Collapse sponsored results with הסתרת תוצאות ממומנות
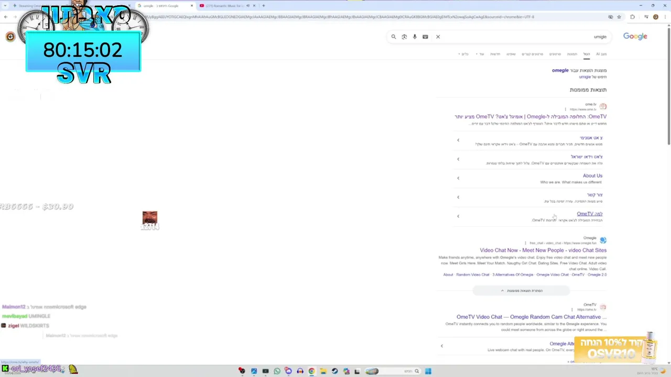Image resolution: width=671 pixels, height=377 pixels. pos(522,291)
